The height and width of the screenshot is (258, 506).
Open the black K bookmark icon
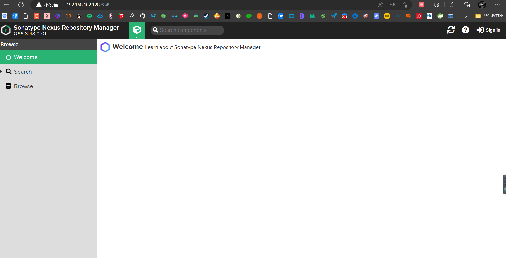[x=228, y=16]
